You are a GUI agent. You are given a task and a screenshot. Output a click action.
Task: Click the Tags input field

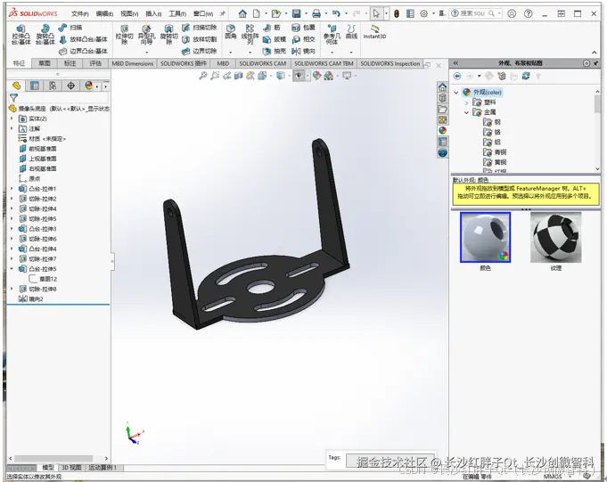point(390,461)
